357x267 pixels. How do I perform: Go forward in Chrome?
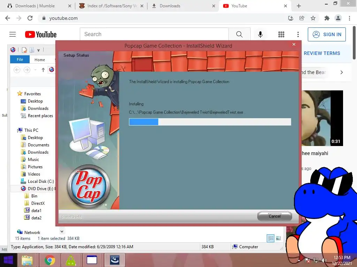[x=19, y=18]
